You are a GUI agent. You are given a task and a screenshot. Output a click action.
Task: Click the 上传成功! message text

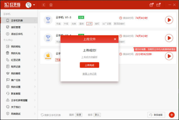[x=89, y=50]
